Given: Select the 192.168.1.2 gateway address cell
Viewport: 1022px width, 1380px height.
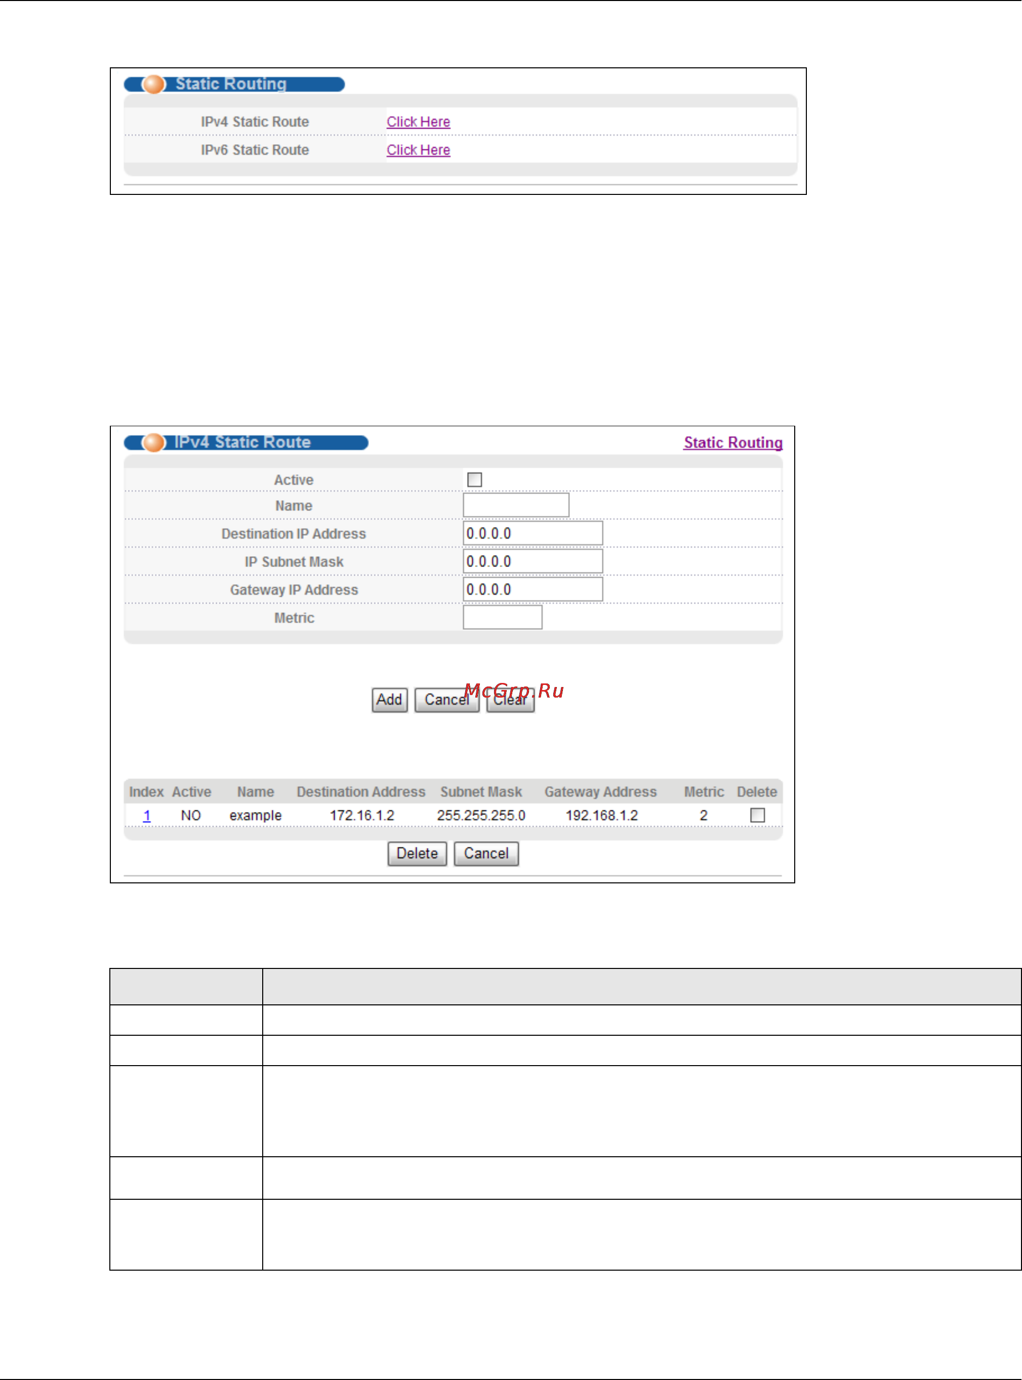Looking at the screenshot, I should pyautogui.click(x=601, y=815).
